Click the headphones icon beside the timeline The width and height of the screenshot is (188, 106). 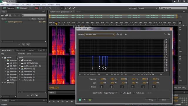point(180,23)
